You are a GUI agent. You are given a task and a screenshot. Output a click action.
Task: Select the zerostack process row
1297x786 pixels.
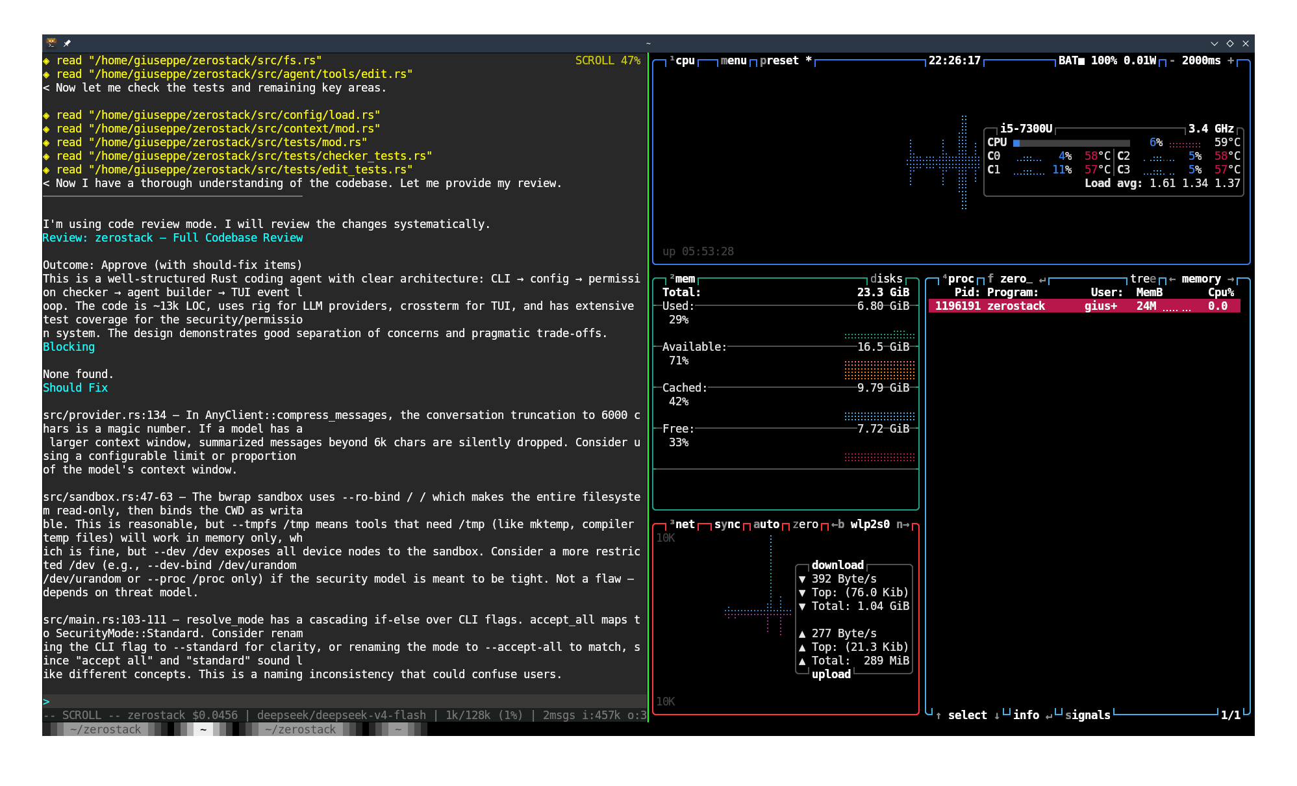tap(1084, 306)
